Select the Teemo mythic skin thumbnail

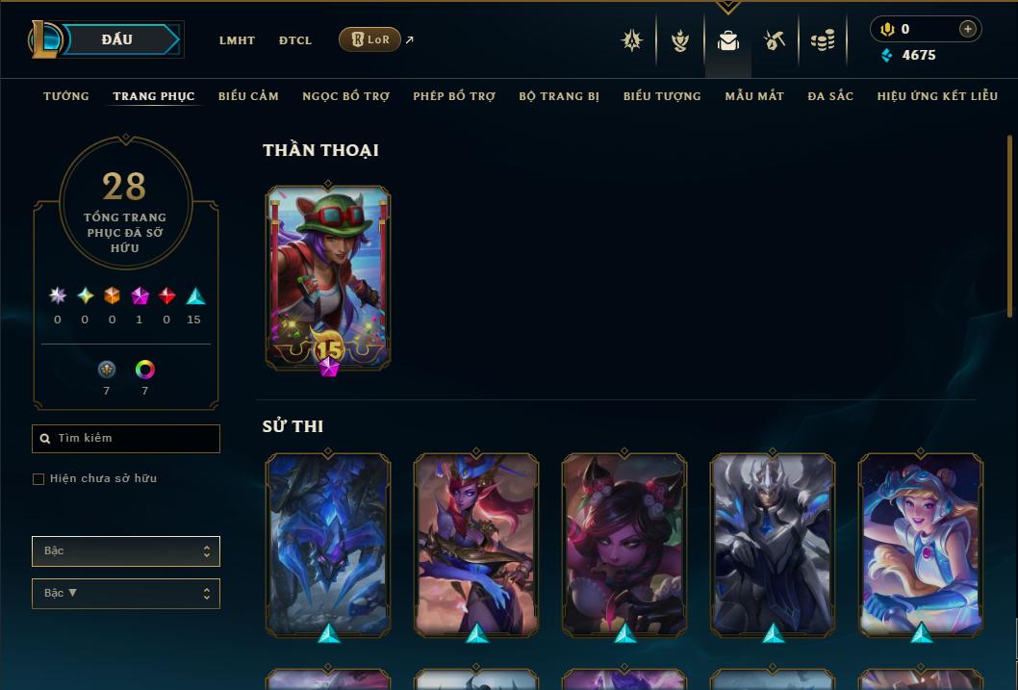coord(328,278)
